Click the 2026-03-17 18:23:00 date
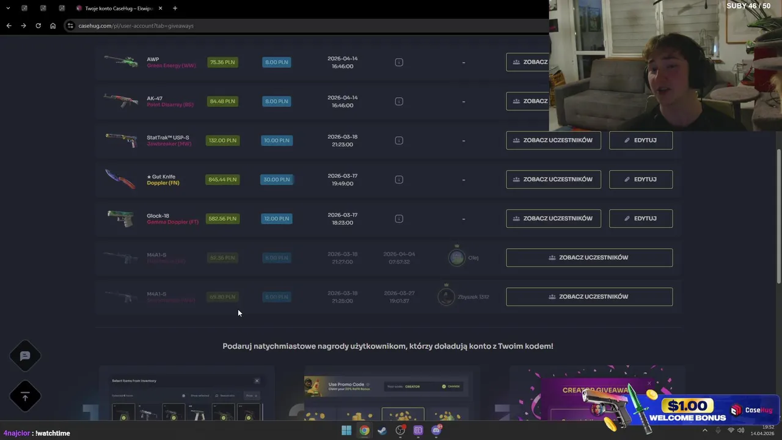782x440 pixels. click(x=342, y=219)
